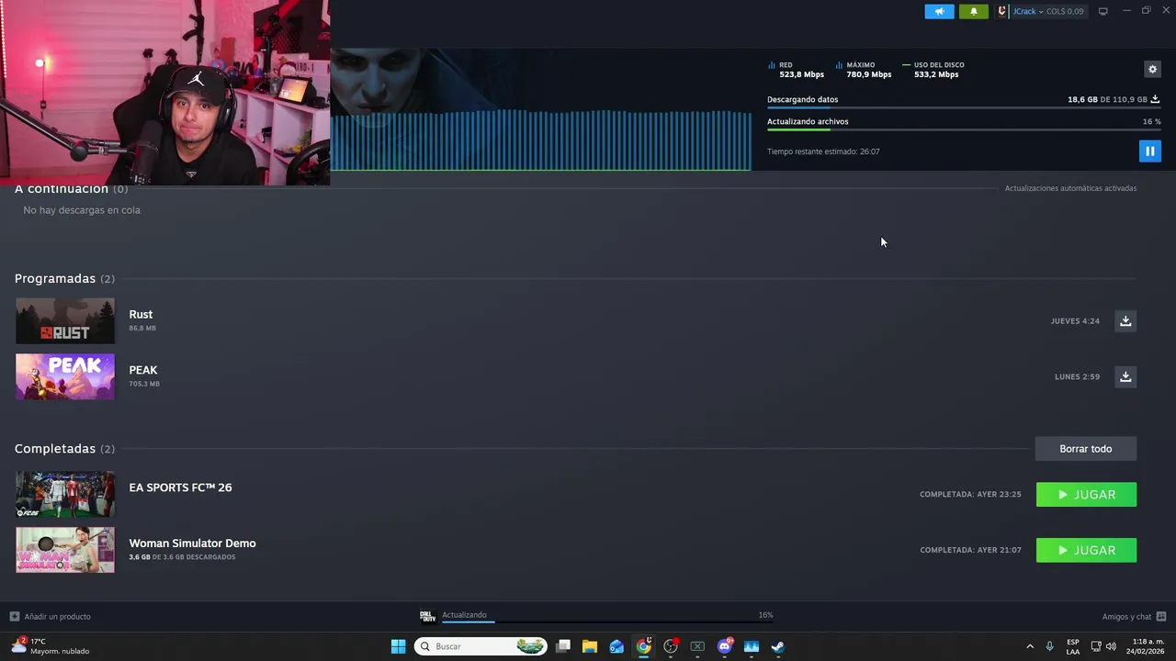This screenshot has width=1176, height=661.
Task: Open the Windows Start menu
Action: [398, 646]
